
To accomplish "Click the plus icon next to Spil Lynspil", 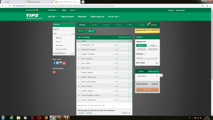I will pyautogui.click(x=157, y=63).
